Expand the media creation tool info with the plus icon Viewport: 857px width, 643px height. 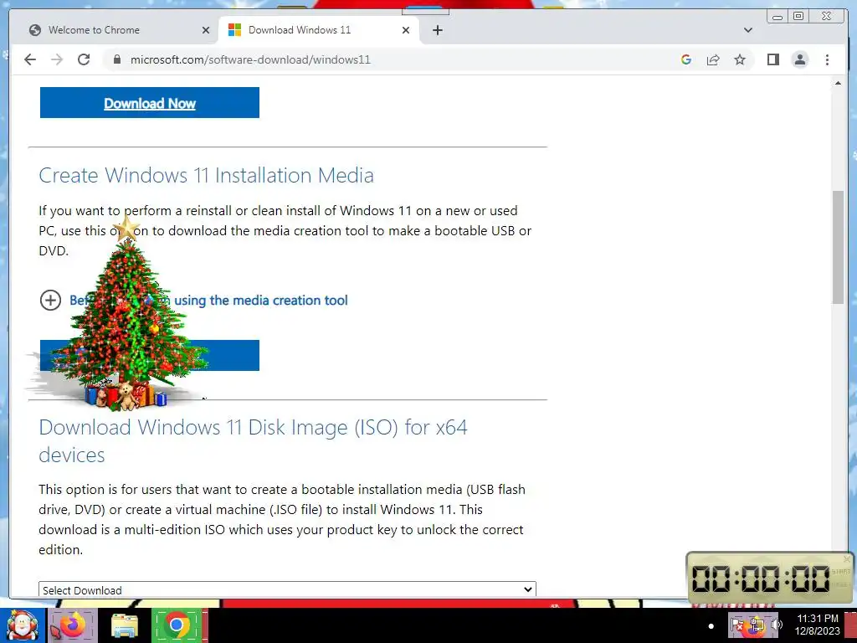(x=50, y=300)
